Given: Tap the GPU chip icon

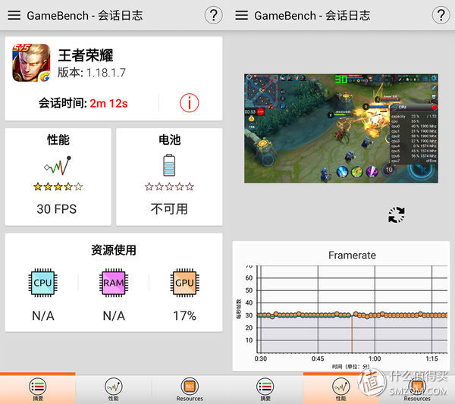Looking at the screenshot, I should [x=184, y=283].
